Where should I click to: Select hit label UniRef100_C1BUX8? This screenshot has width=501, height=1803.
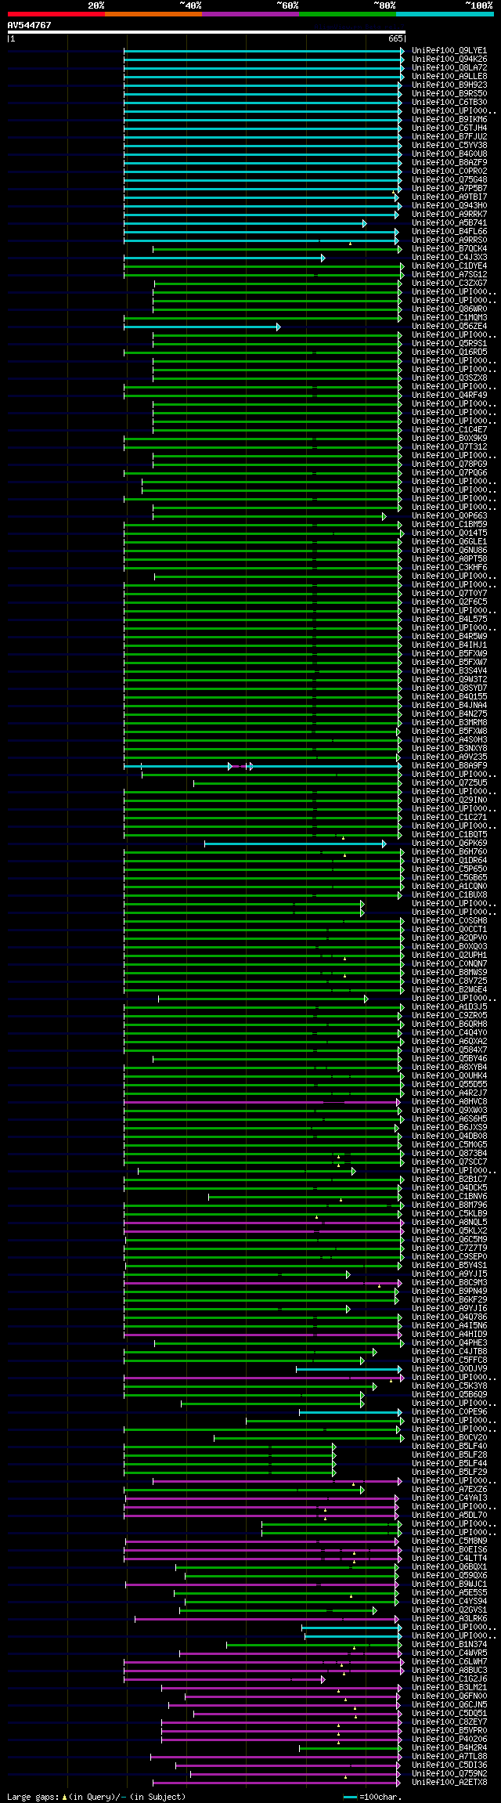pyautogui.click(x=449, y=895)
